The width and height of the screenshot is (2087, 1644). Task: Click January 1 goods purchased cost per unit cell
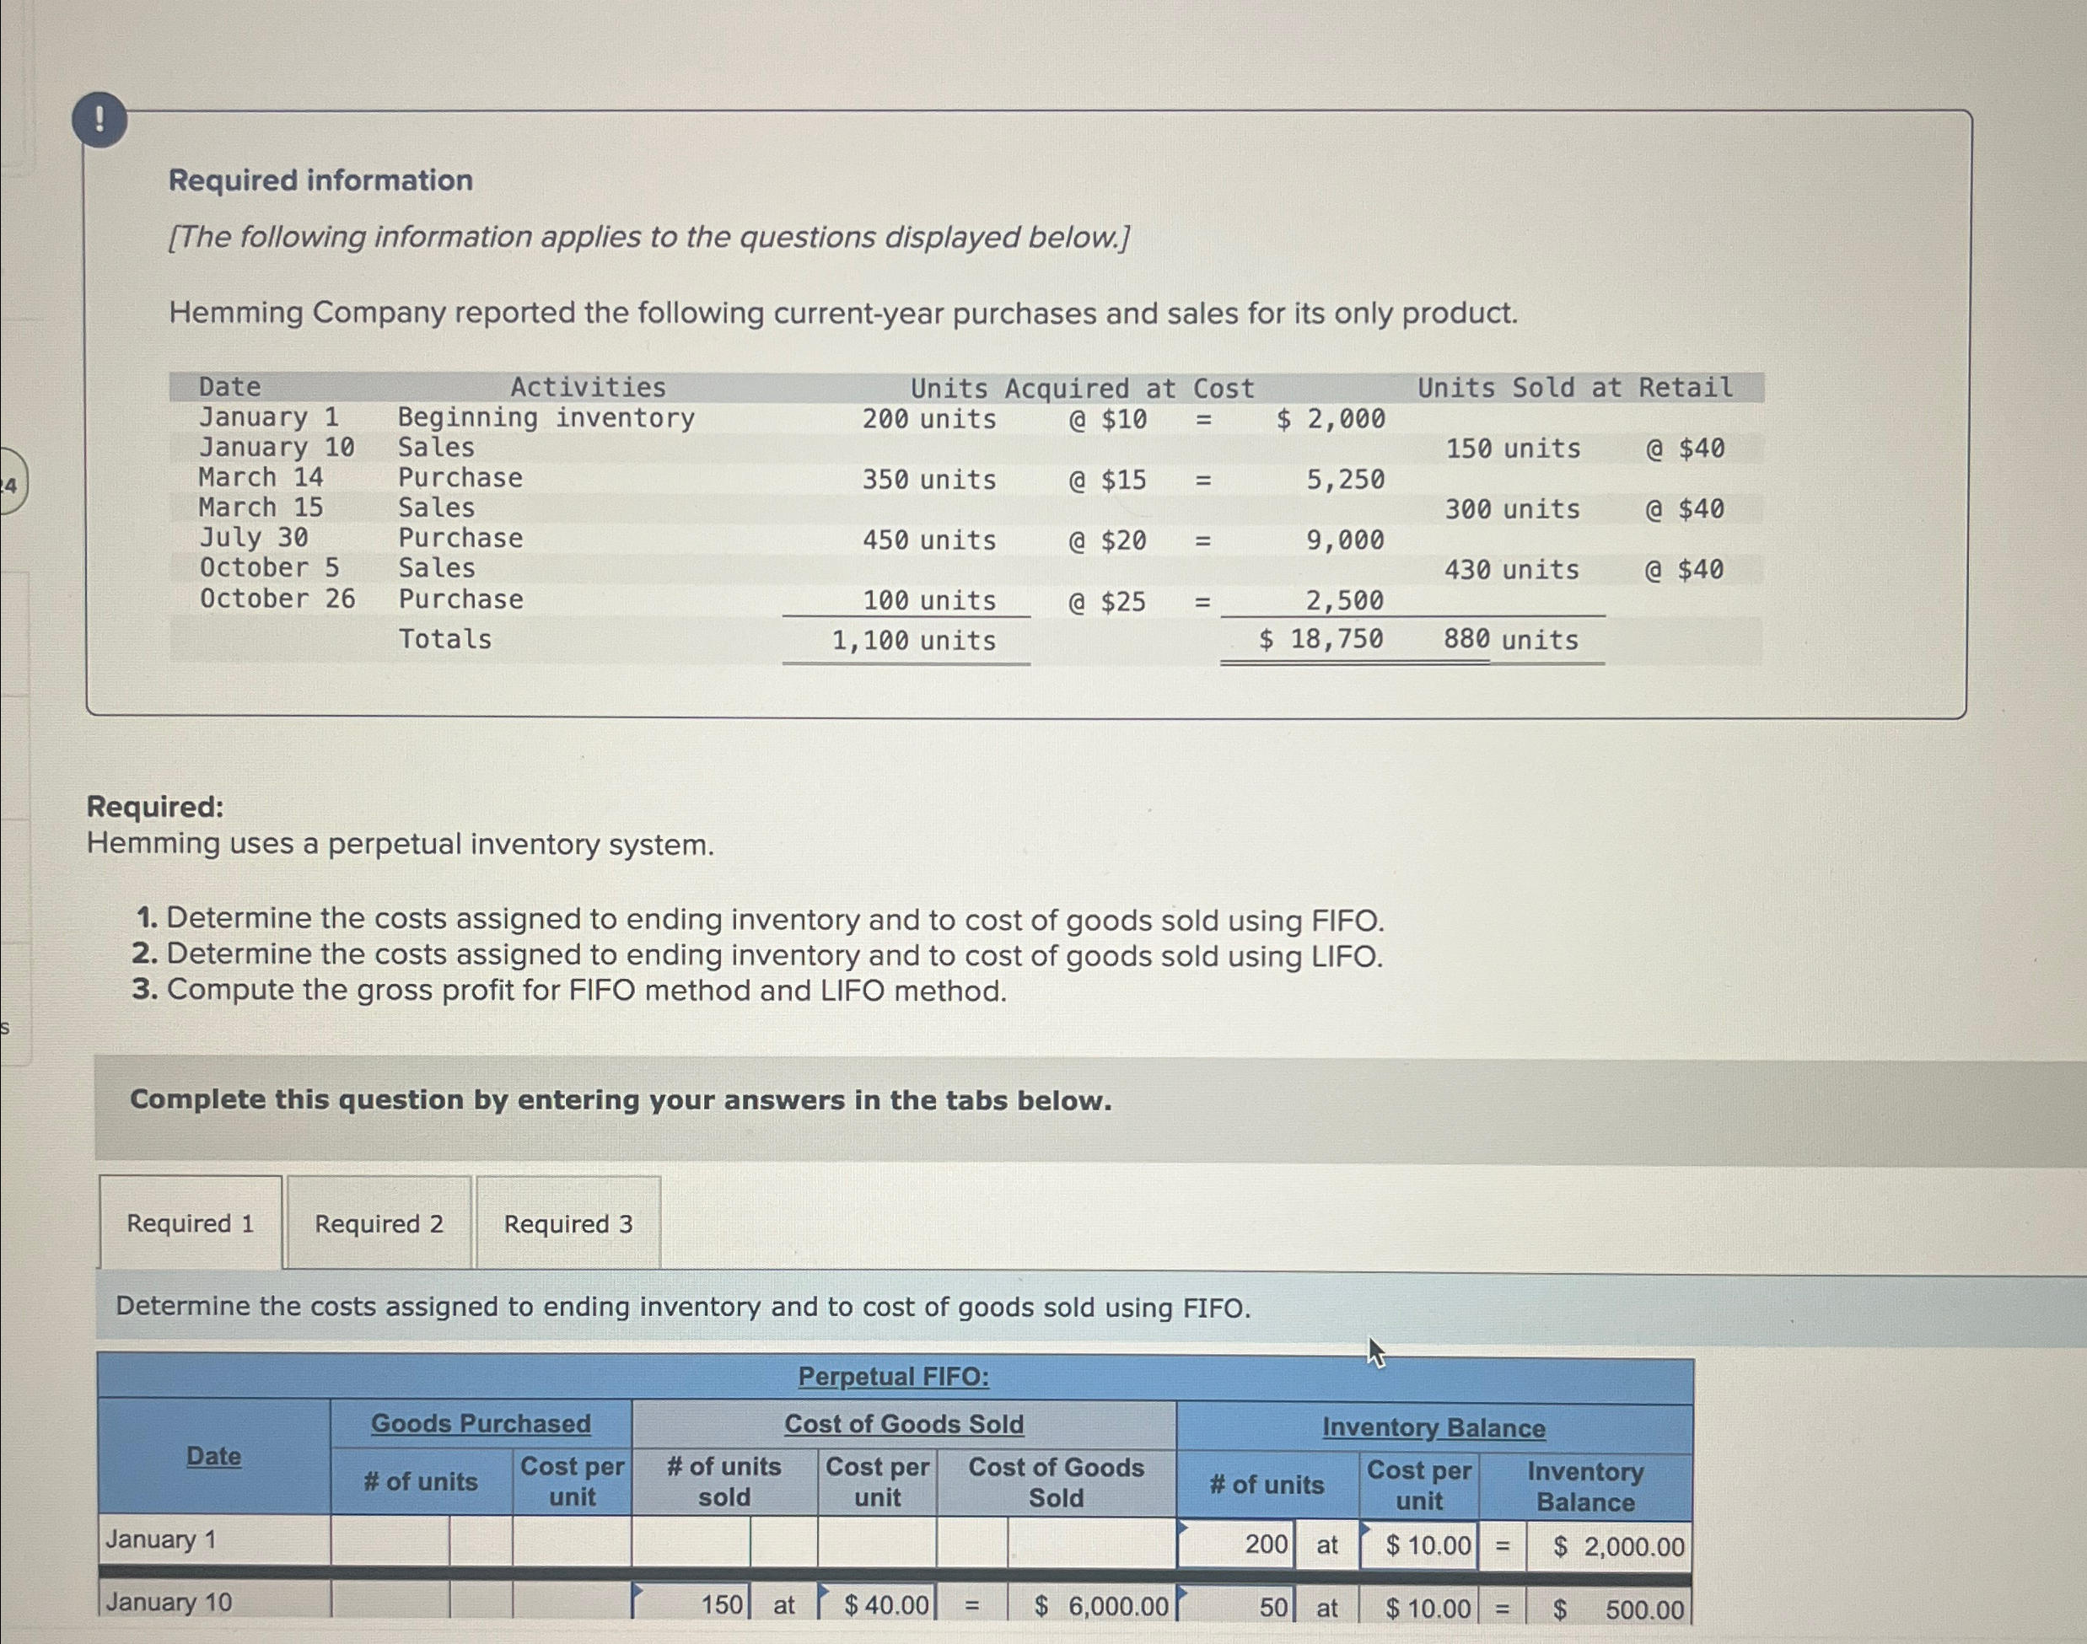click(x=572, y=1541)
